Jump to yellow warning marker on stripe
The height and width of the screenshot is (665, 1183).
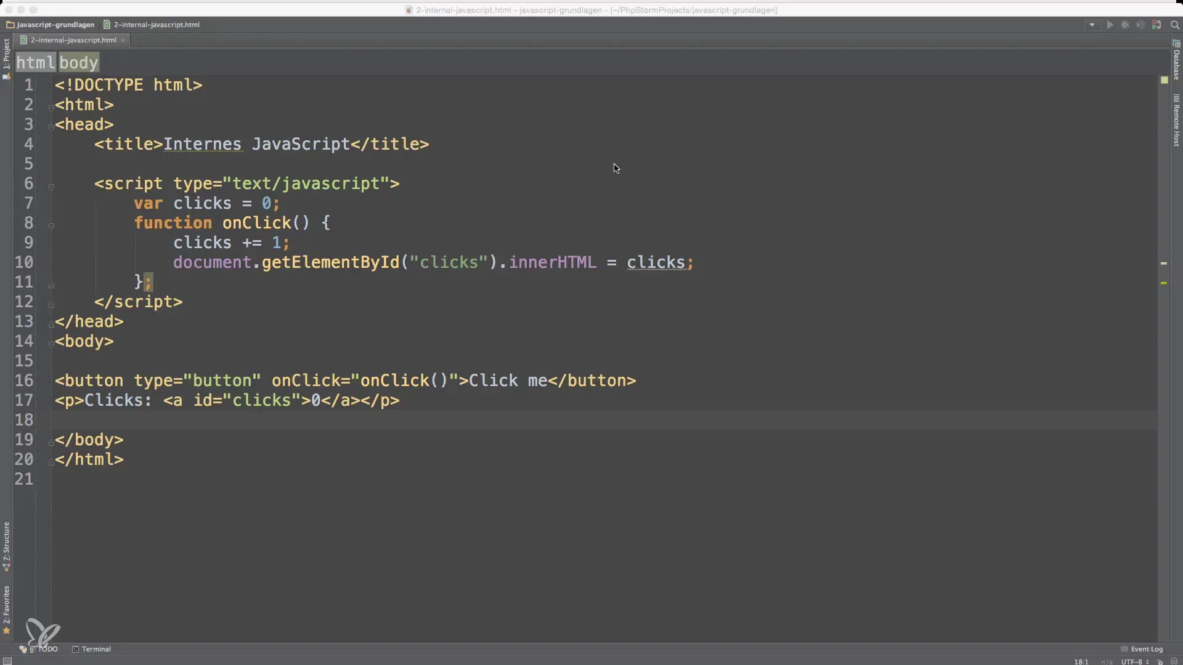click(1164, 283)
